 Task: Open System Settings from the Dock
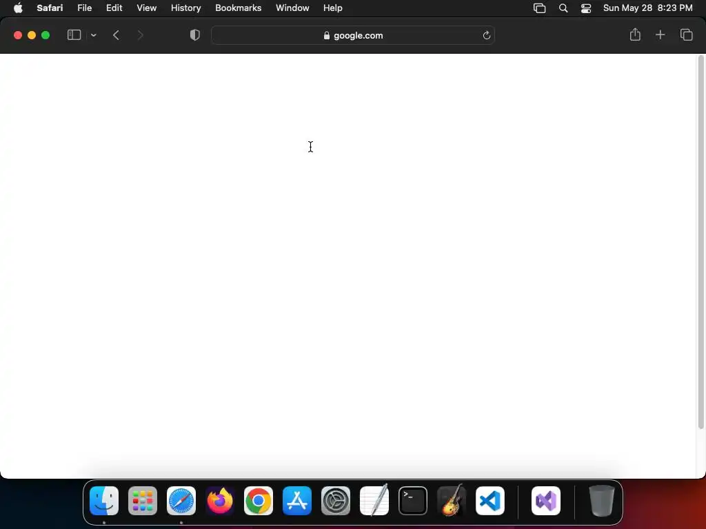pyautogui.click(x=336, y=501)
